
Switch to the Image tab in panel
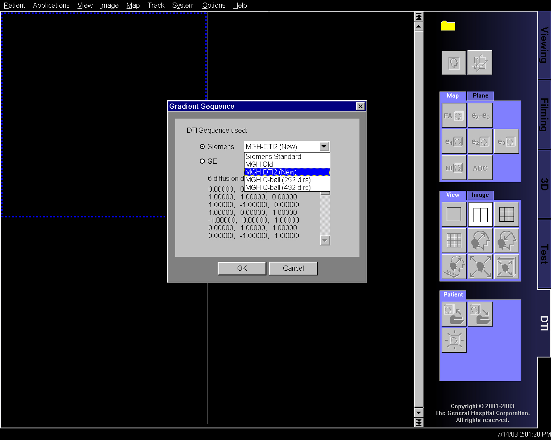480,195
